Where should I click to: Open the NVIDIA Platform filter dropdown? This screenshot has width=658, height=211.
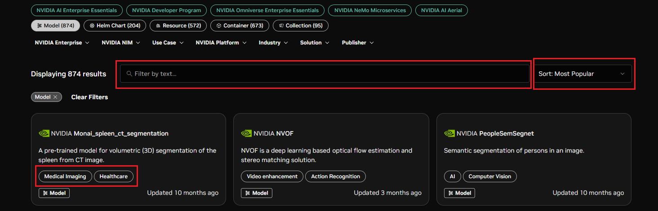tap(221, 43)
